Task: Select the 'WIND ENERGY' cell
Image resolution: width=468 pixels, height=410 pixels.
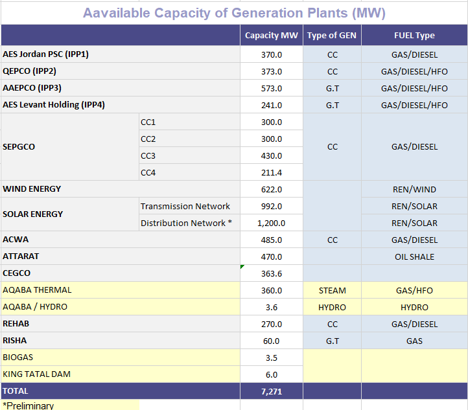Action: point(121,189)
